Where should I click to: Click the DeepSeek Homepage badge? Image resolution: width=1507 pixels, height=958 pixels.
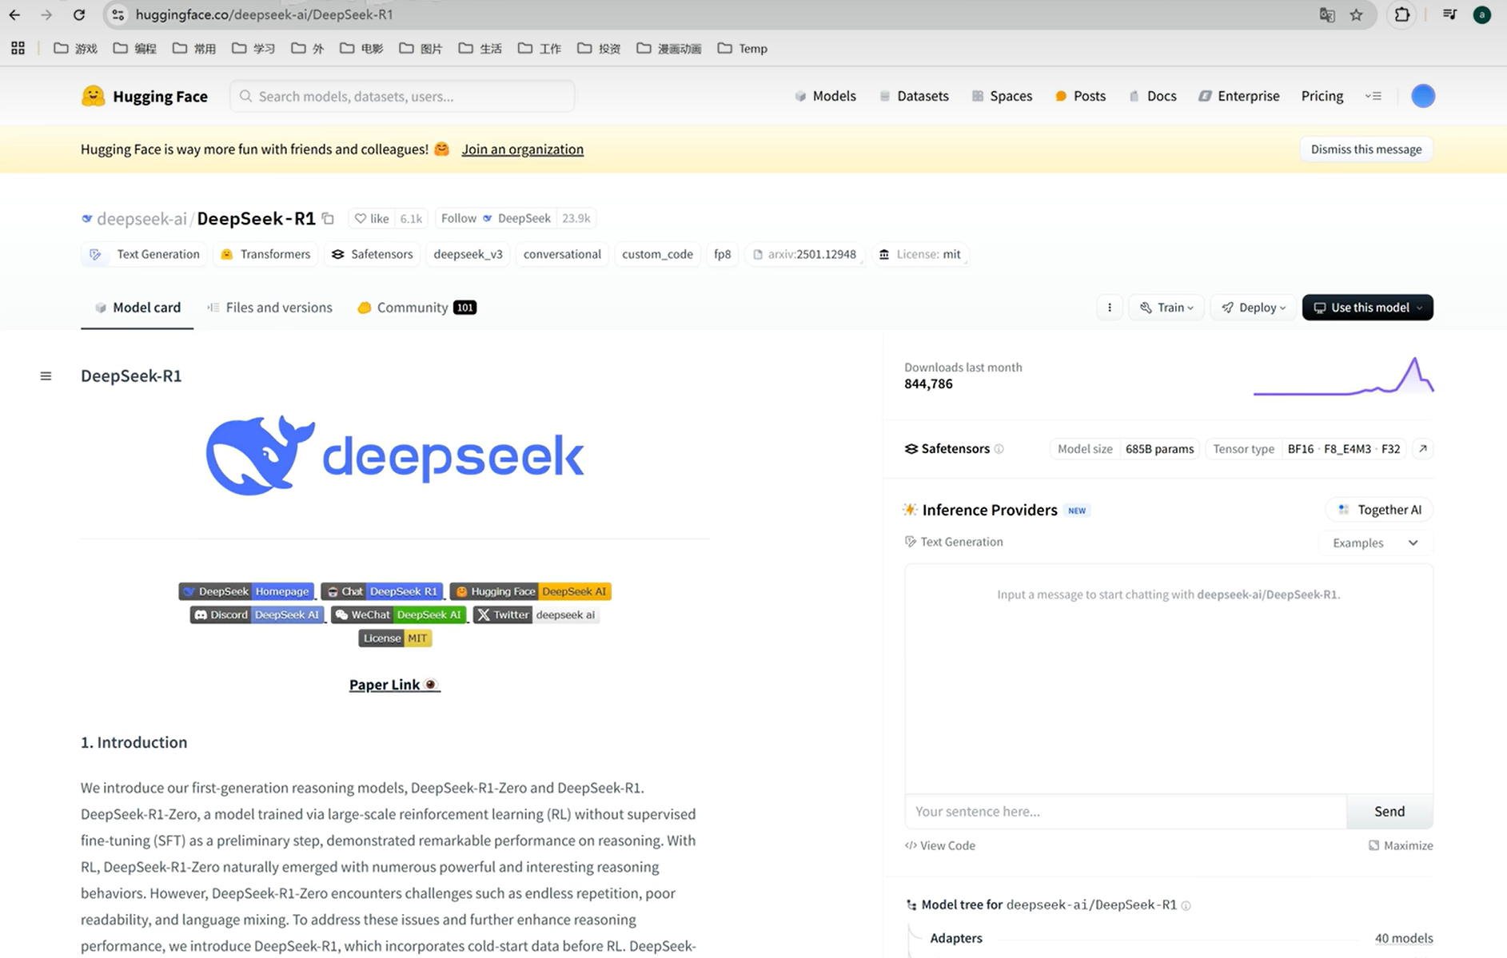pyautogui.click(x=246, y=591)
